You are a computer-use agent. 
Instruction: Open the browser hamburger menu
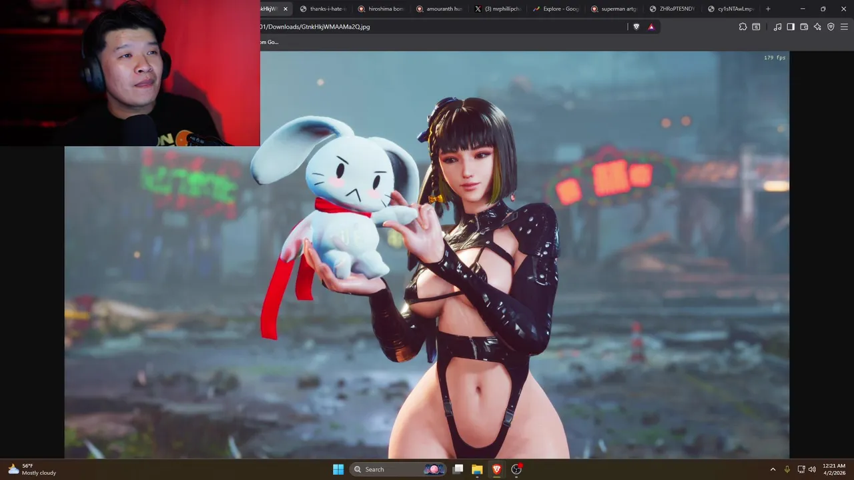coord(844,27)
